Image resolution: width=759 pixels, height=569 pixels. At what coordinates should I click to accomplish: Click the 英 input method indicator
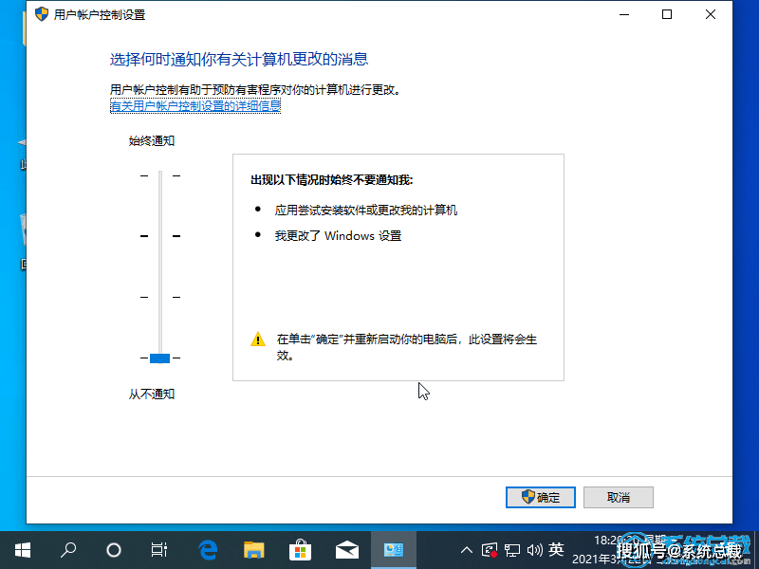pyautogui.click(x=556, y=550)
